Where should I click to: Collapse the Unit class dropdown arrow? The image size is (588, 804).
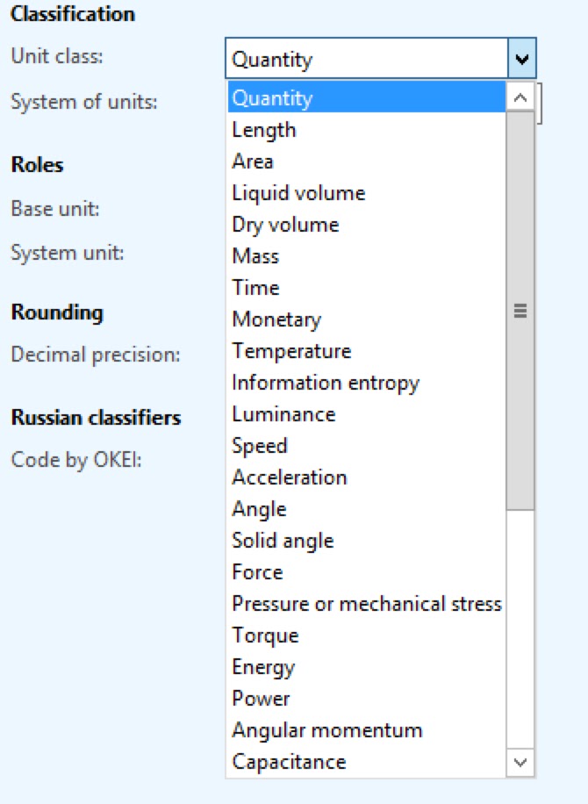(x=521, y=60)
